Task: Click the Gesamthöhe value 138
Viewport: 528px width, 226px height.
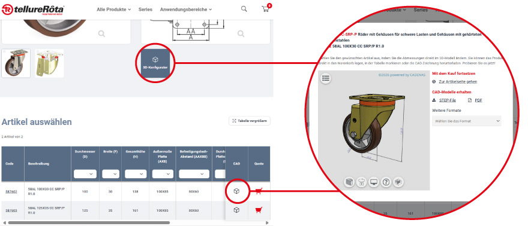Action: pos(136,191)
